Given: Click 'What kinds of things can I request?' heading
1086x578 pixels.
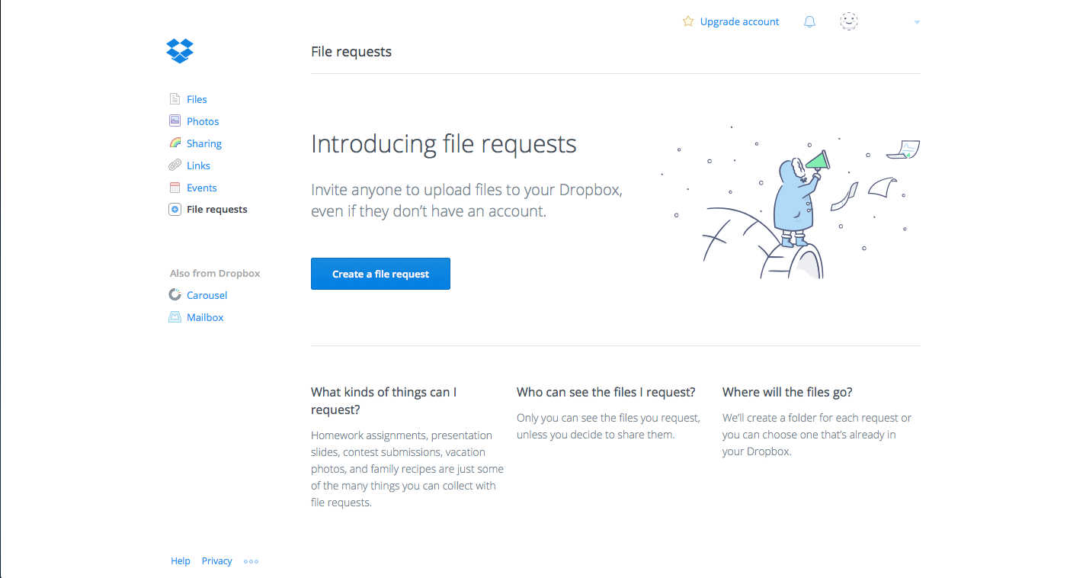Looking at the screenshot, I should [383, 401].
